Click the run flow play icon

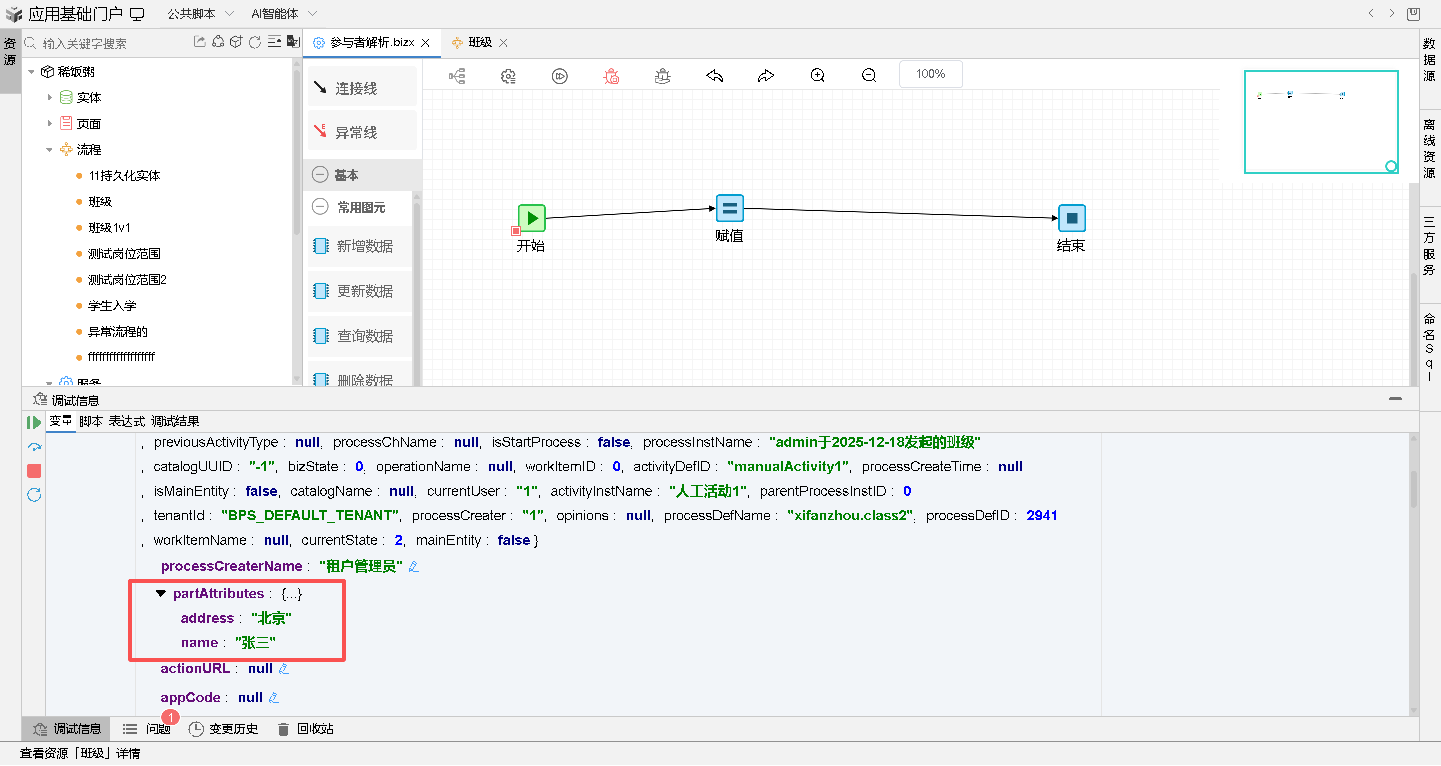[559, 76]
